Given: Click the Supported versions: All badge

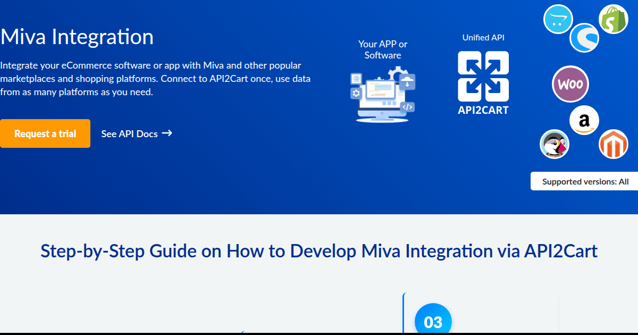Looking at the screenshot, I should coord(585,181).
